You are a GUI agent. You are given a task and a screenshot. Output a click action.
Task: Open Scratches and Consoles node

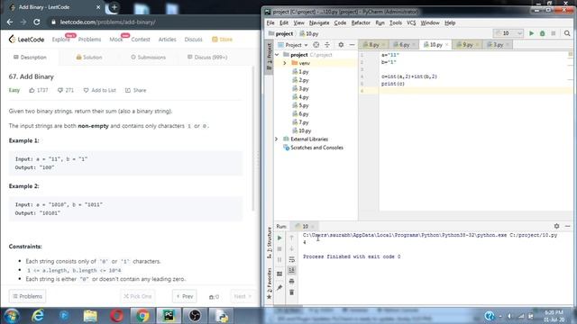[313, 148]
